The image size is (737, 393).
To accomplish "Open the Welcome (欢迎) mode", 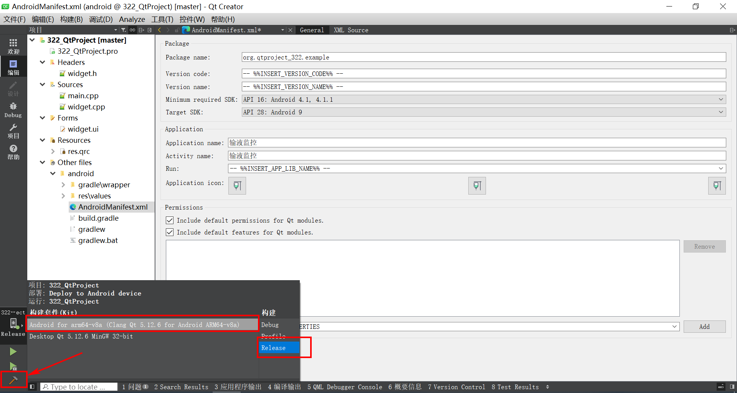I will [13, 46].
